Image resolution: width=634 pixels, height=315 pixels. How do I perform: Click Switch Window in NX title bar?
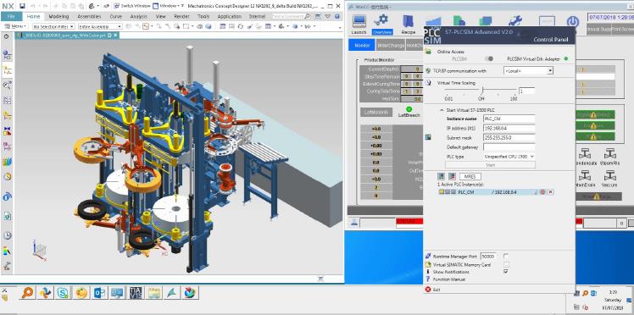pos(132,6)
